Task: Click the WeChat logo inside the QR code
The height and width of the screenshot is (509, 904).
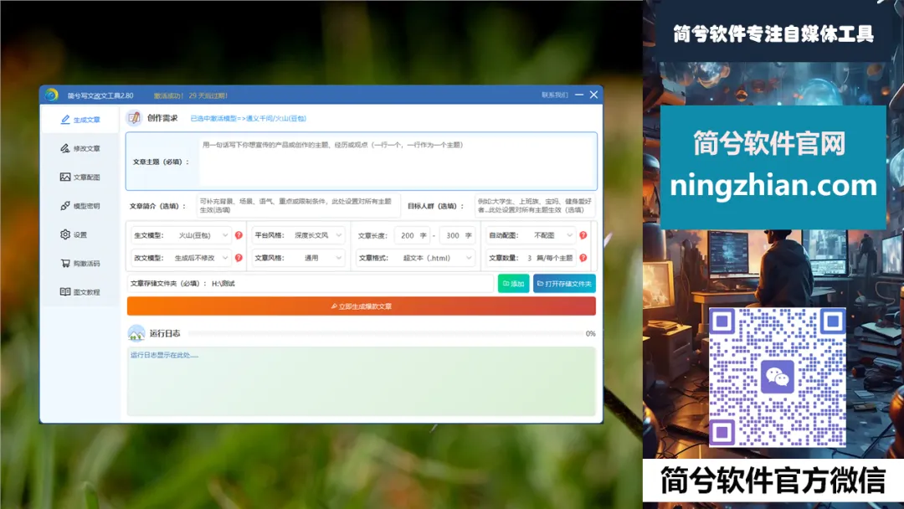Action: pos(777,377)
